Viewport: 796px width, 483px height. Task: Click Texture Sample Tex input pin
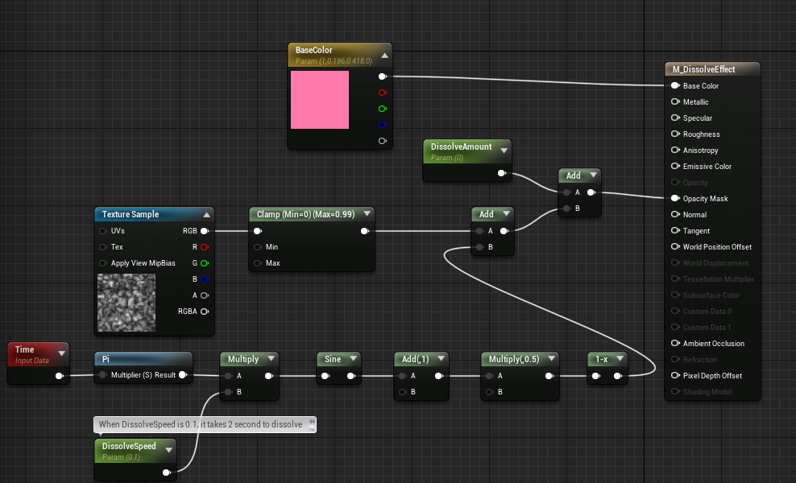(x=103, y=247)
